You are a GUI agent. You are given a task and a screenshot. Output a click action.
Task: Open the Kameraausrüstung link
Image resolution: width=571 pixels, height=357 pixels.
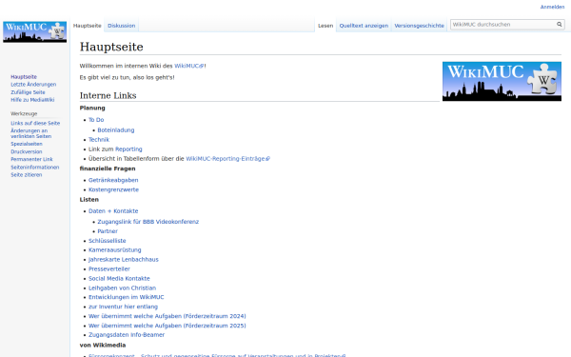(115, 249)
